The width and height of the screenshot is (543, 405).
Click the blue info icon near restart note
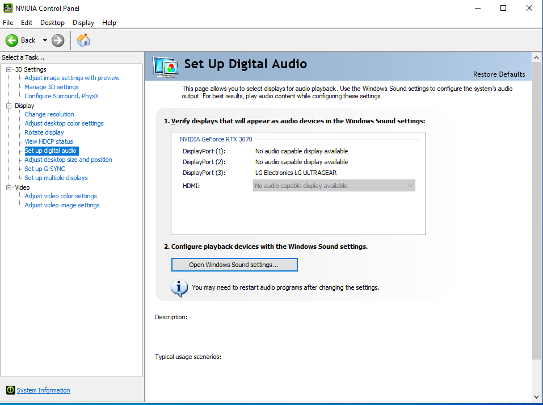pyautogui.click(x=179, y=287)
